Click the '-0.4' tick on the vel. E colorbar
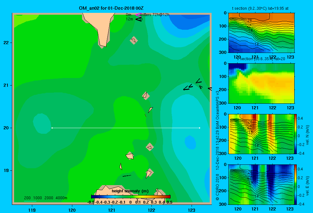Viewport: 313px width, 213px height. [301, 204]
